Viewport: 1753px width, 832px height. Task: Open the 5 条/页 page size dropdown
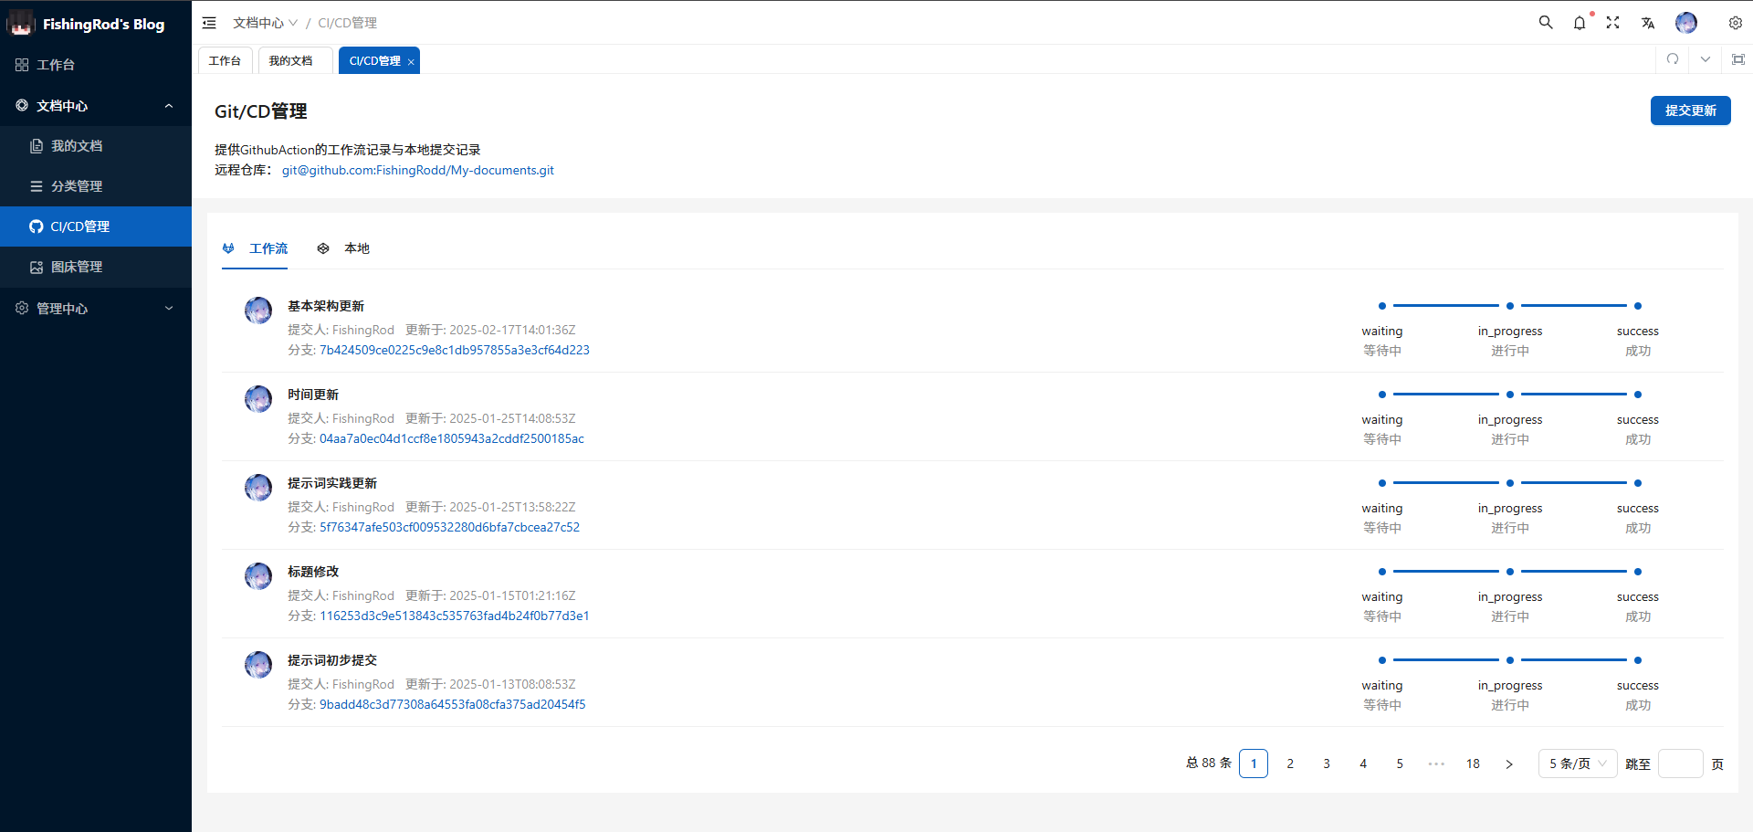pos(1577,764)
